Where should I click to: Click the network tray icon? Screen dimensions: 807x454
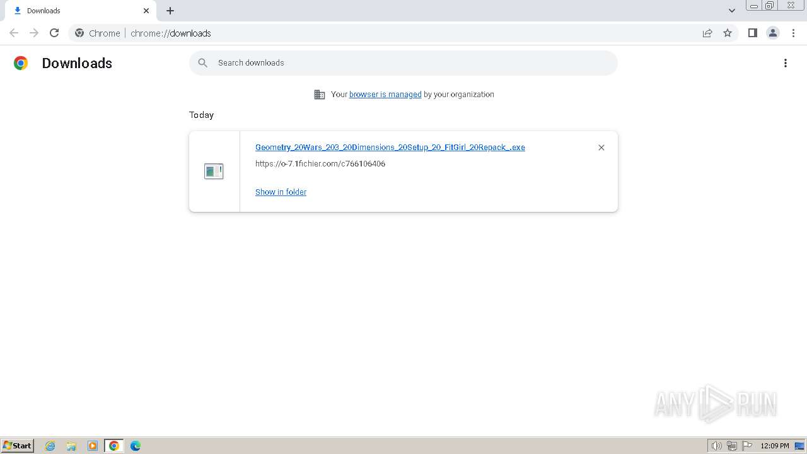click(x=732, y=446)
